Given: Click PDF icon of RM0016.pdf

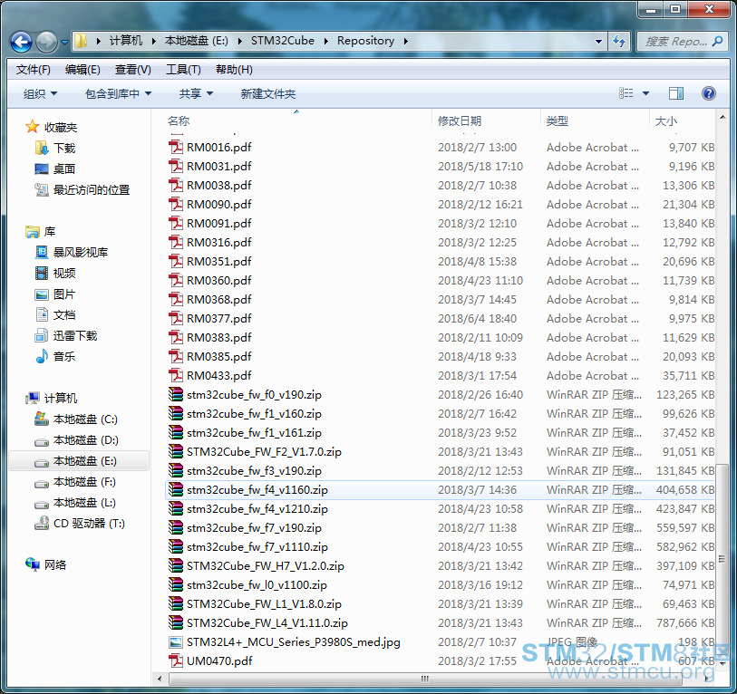Looking at the screenshot, I should point(176,148).
